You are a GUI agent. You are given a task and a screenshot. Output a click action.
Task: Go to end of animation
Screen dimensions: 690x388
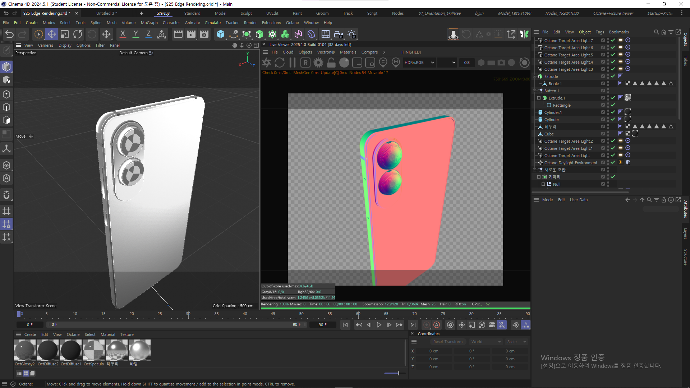coord(413,325)
